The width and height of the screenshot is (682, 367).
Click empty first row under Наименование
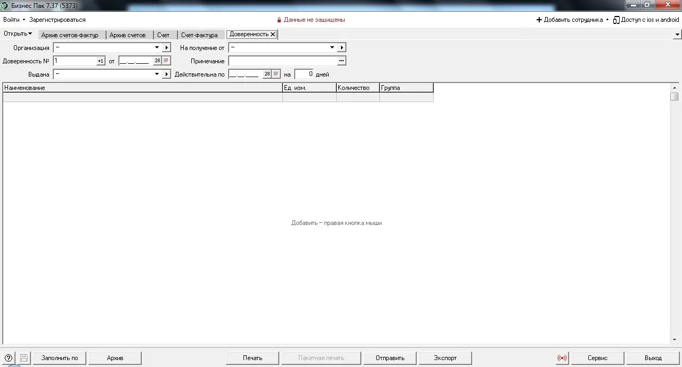tap(142, 97)
